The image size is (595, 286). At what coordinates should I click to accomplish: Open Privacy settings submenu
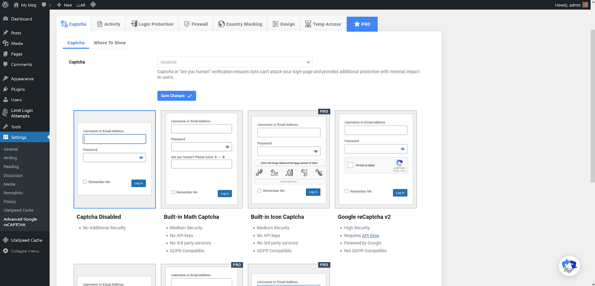coord(10,202)
